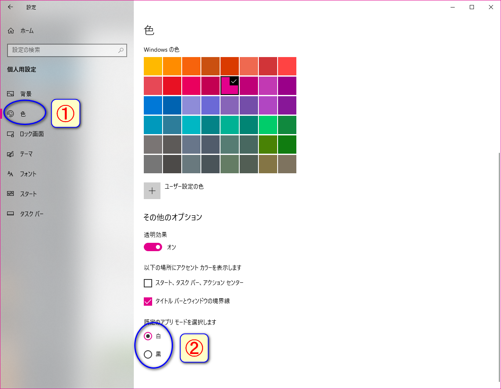Click the vertical scrollbar on right edge
Viewport: 501px width, 389px height.
(x=498, y=267)
